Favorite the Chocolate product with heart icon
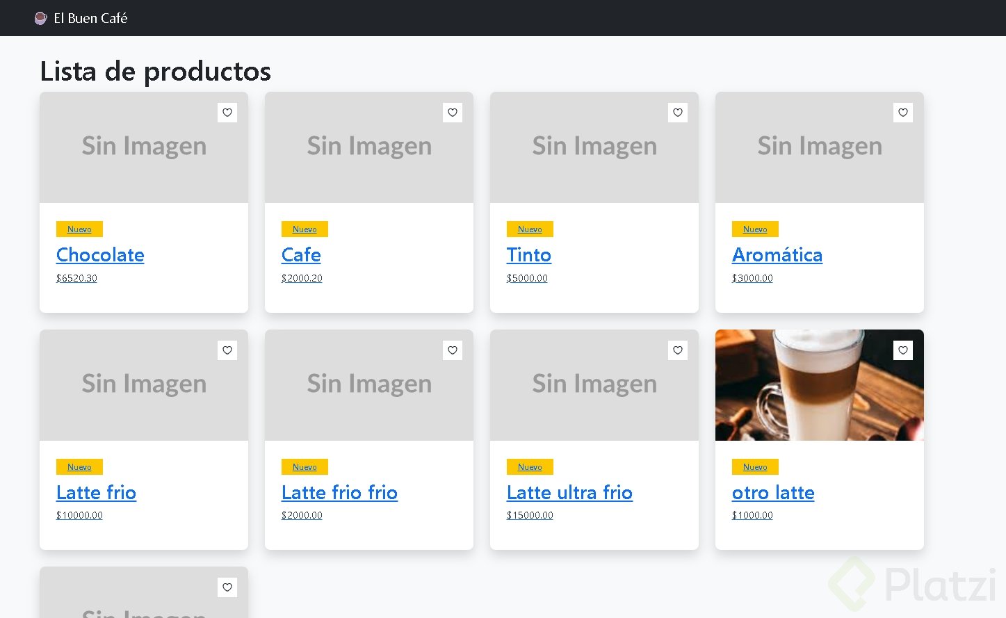Screen dimensions: 1006x618 click(x=227, y=113)
